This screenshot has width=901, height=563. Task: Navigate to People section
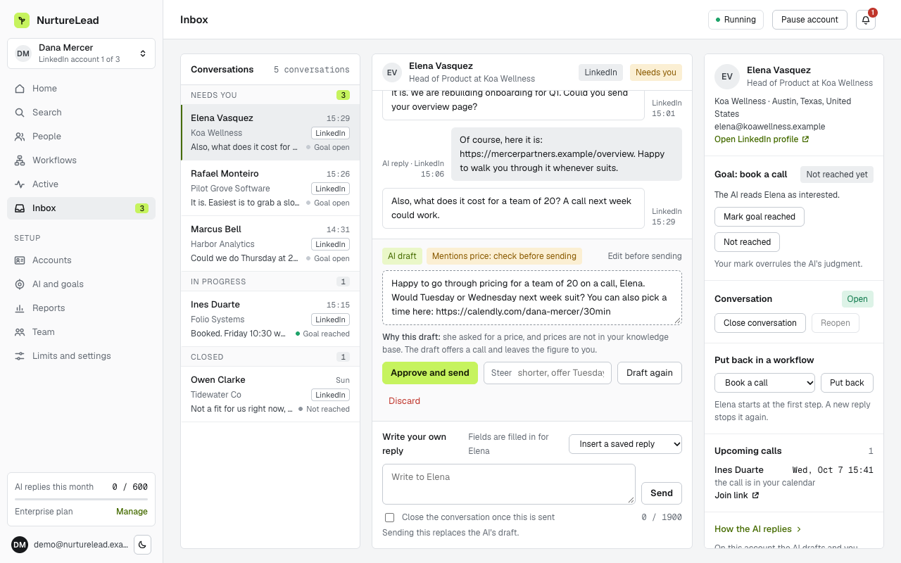[x=81, y=137]
